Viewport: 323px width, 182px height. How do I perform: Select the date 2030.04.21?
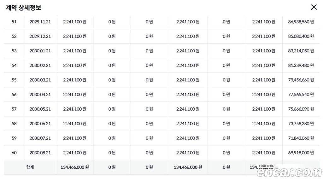(x=40, y=94)
